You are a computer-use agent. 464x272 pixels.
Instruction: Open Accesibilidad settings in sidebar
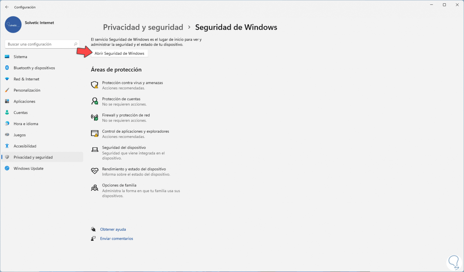click(25, 146)
